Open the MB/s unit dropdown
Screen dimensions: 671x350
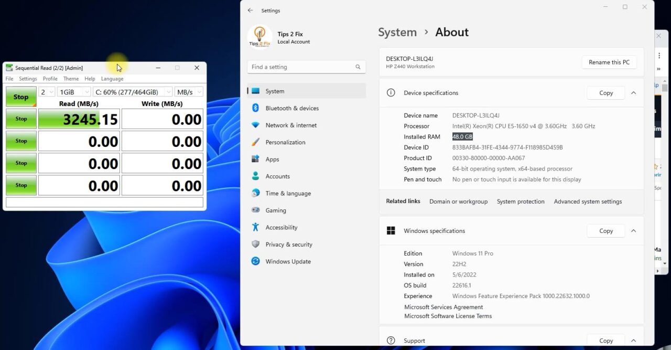(x=189, y=92)
